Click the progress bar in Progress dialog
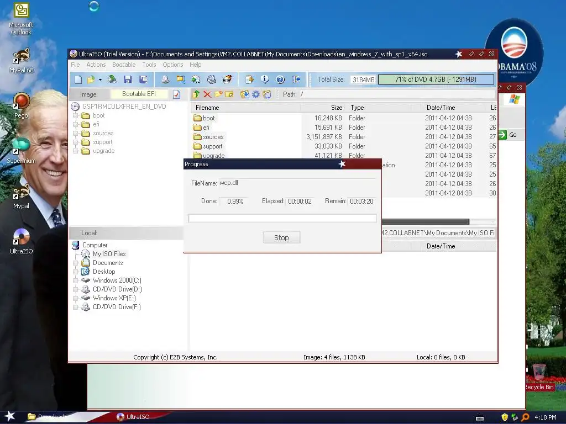The height and width of the screenshot is (424, 566). 282,218
